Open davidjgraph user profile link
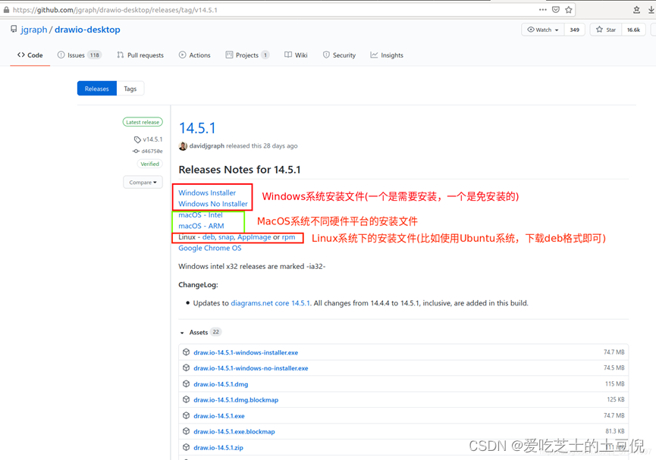The width and height of the screenshot is (656, 460). tap(207, 146)
